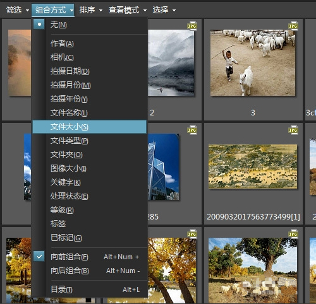
Task: Select the ancient scroll painting thumbnail
Action: click(253, 167)
